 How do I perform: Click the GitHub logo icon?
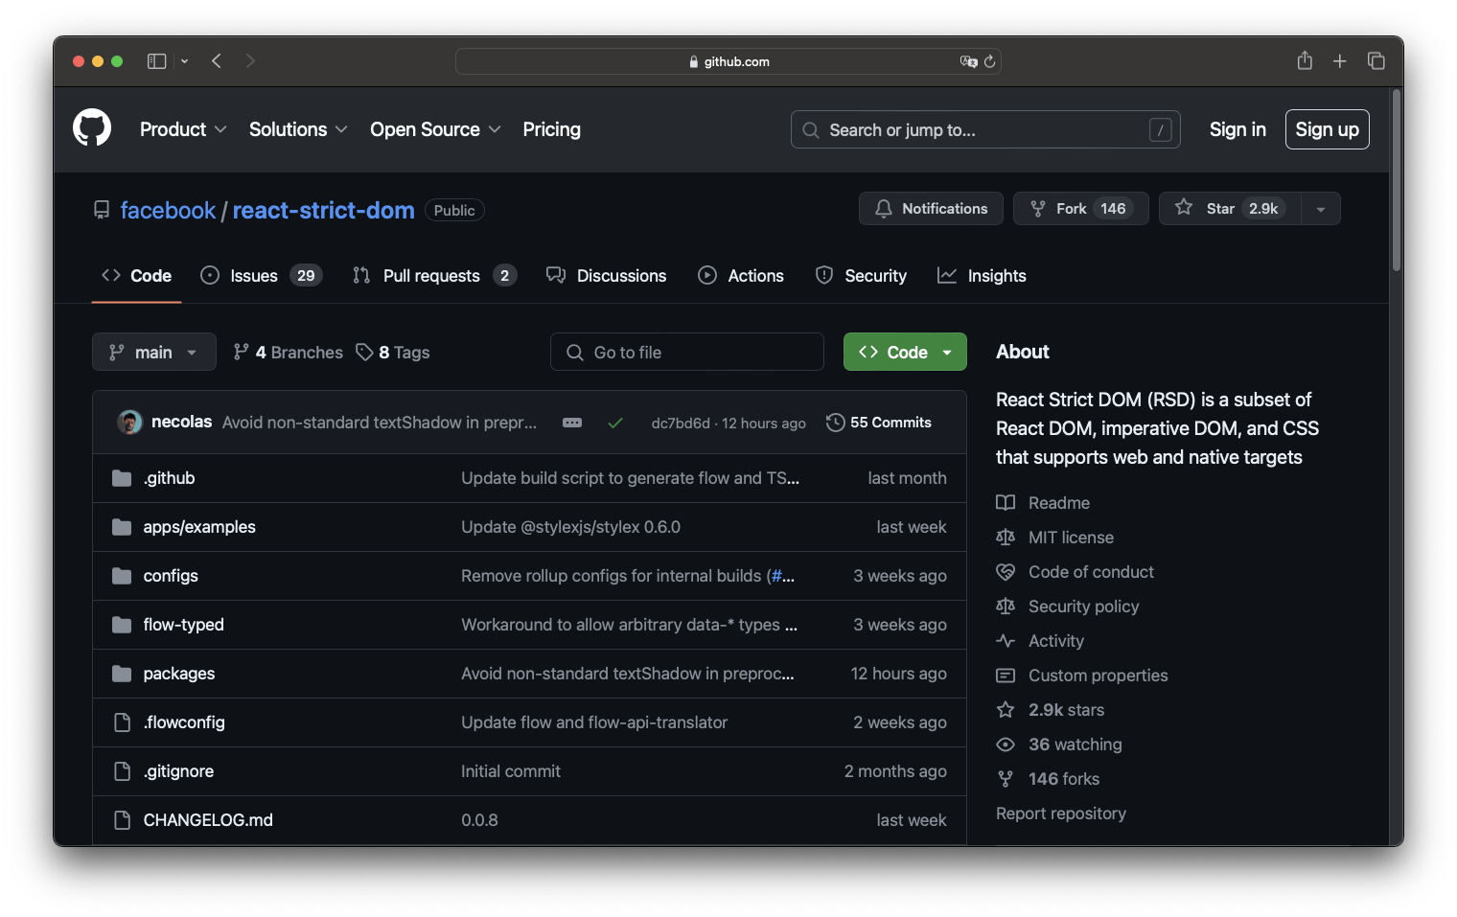(92, 128)
